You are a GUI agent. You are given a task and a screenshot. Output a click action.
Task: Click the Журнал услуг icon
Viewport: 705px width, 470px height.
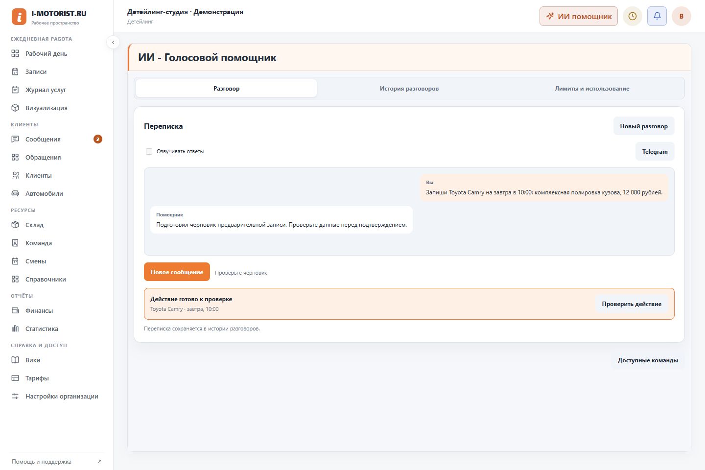tap(15, 90)
